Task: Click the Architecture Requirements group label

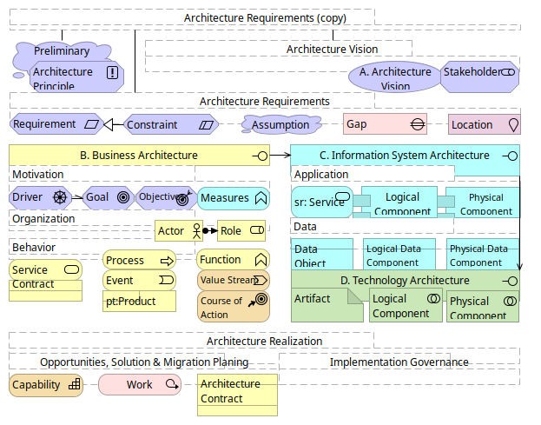Action: [x=265, y=102]
